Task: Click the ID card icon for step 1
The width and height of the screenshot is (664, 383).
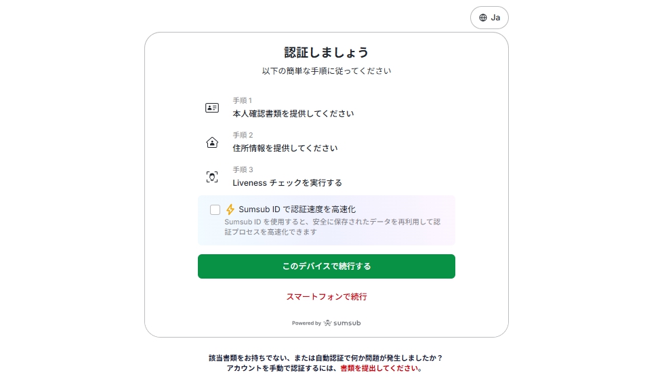Action: pos(212,108)
